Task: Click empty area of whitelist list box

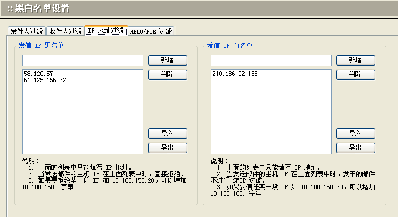Action: click(271, 124)
